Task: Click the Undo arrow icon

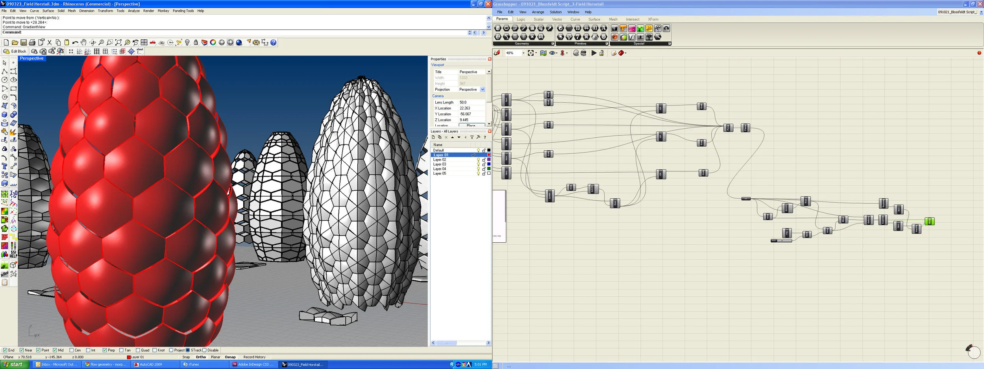Action: pyautogui.click(x=75, y=42)
